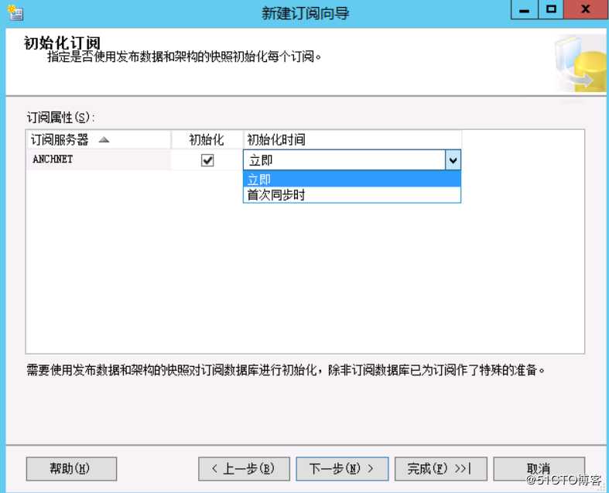Click the 初始化时间 column header
Viewport: 609px width, 493px height.
click(x=353, y=140)
